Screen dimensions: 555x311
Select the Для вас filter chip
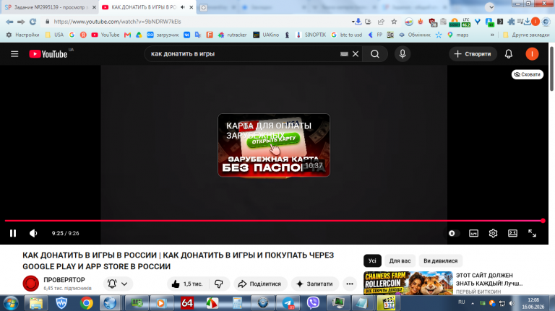[400, 260]
